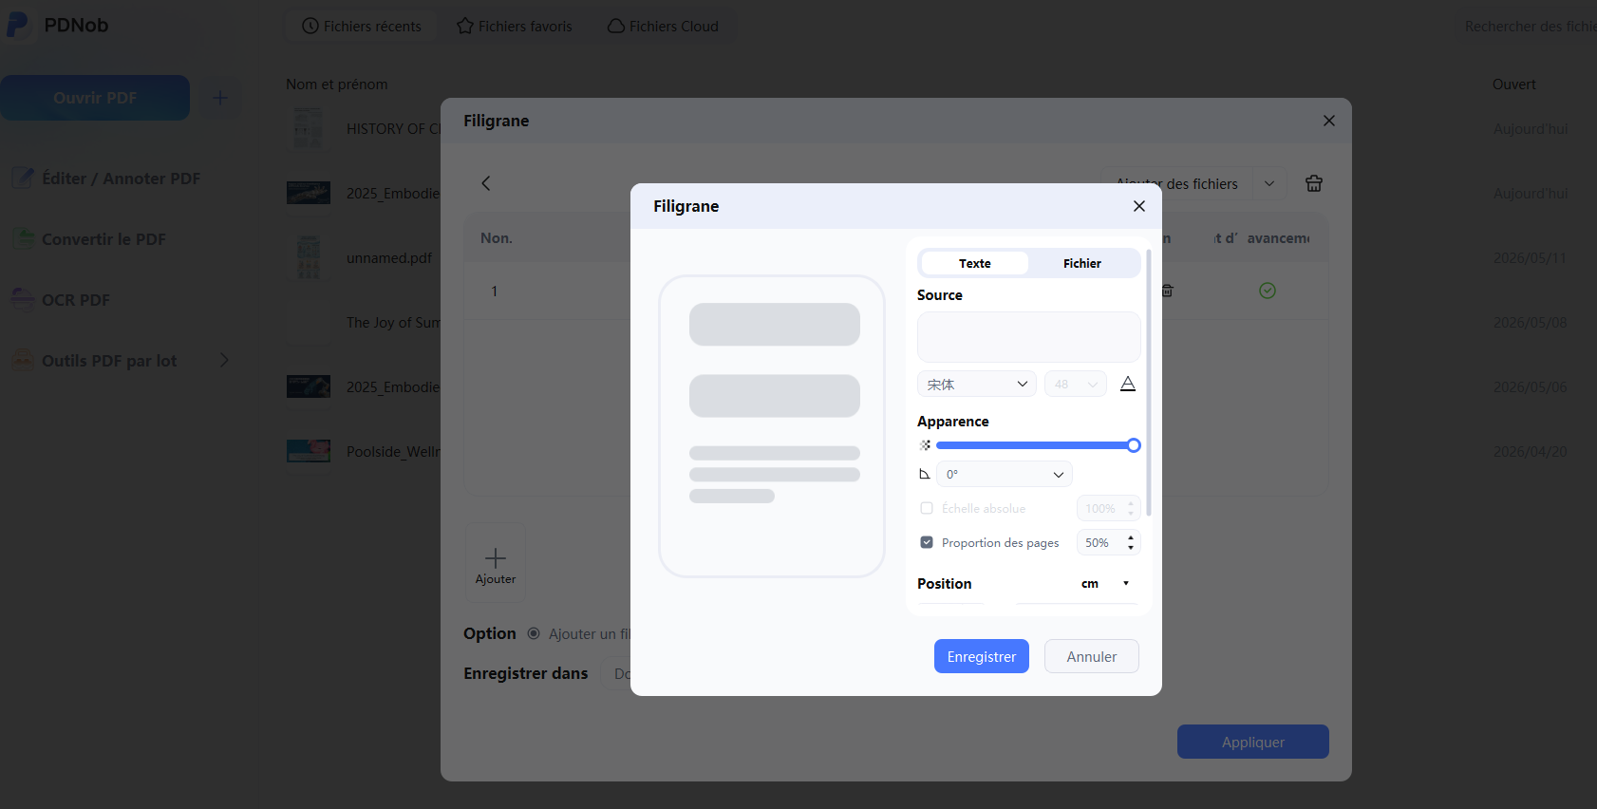1597x809 pixels.
Task: Switch to the Texte watermark tab
Action: tap(974, 263)
